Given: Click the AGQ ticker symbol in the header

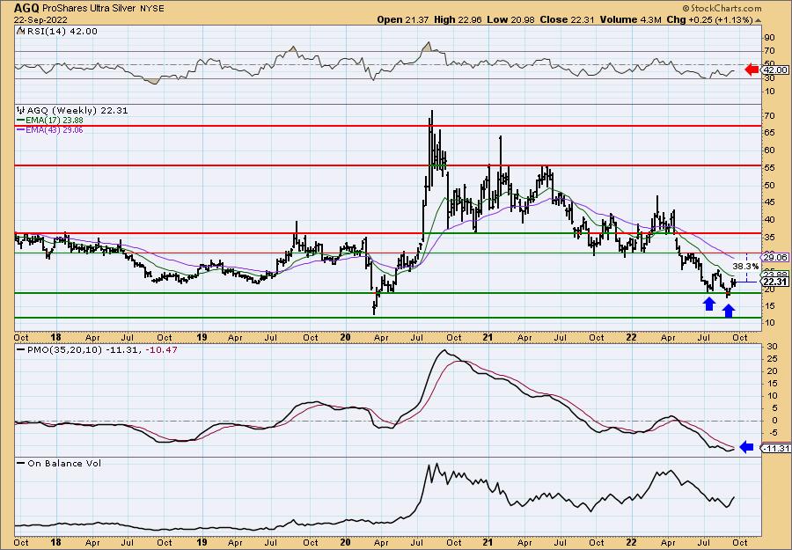Looking at the screenshot, I should coord(26,9).
